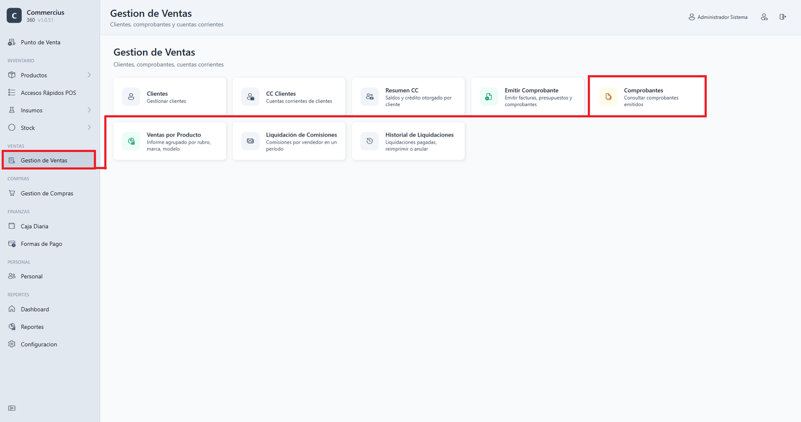Click the Commercius app name text
Screen dimensions: 801x422
point(46,13)
